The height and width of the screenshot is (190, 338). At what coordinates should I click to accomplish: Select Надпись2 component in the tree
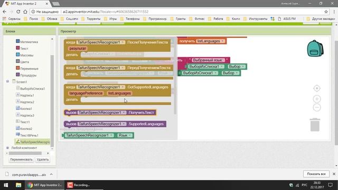(x=27, y=102)
